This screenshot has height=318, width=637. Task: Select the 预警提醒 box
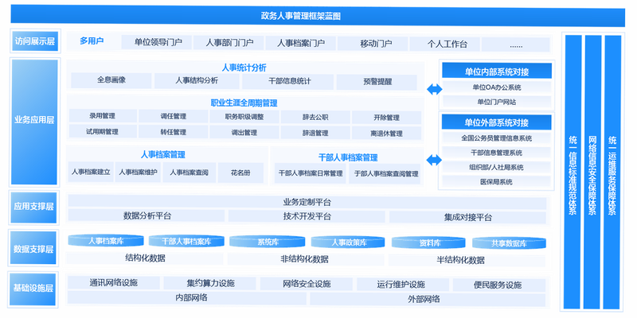tap(377, 82)
